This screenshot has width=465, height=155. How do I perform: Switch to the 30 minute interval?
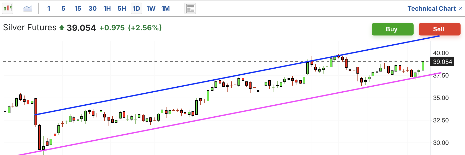(92, 9)
